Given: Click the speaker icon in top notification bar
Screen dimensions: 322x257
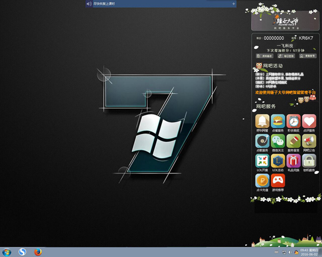Looking at the screenshot, I should (89, 4).
